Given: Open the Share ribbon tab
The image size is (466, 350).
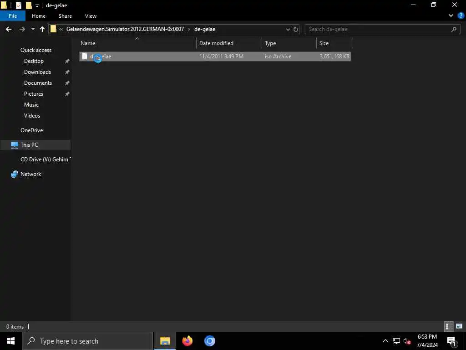Looking at the screenshot, I should [65, 16].
